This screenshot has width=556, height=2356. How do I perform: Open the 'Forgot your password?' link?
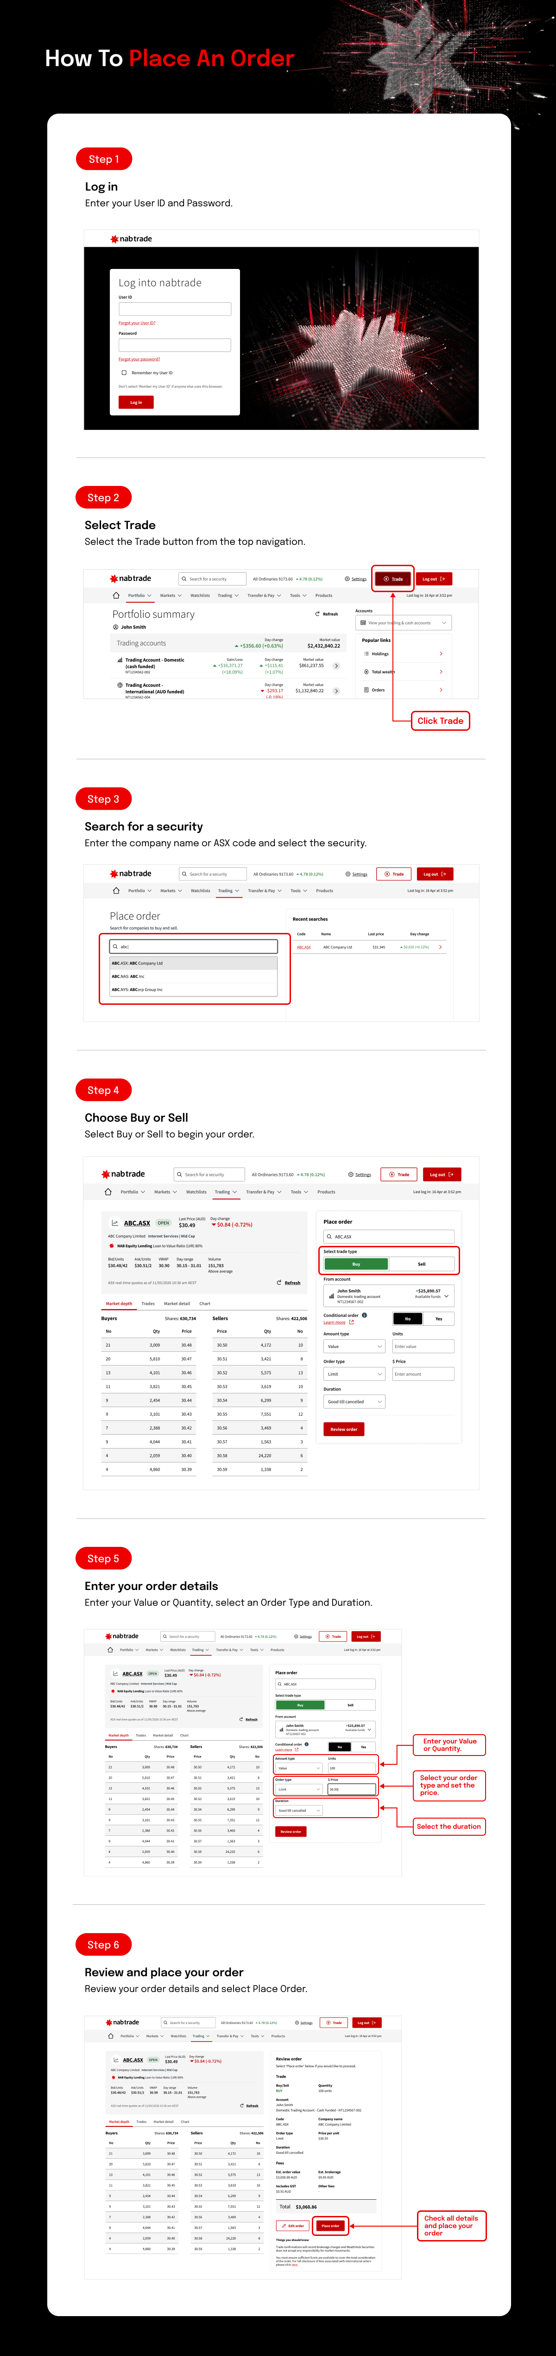[x=139, y=358]
